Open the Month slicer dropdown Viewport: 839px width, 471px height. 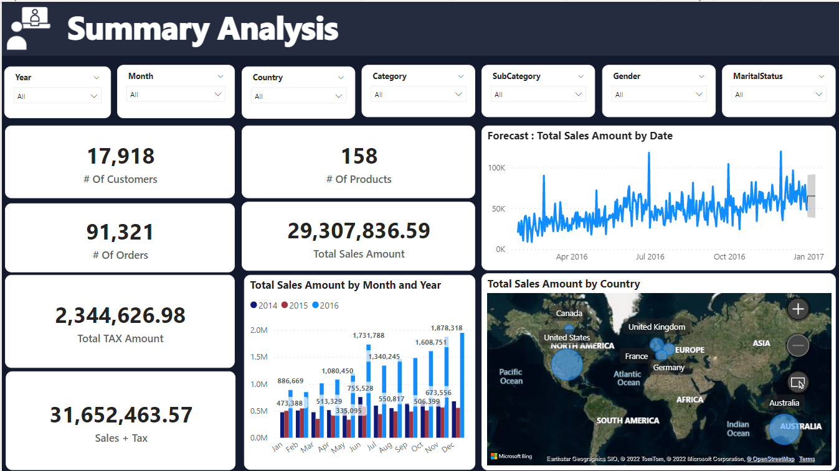coord(176,95)
